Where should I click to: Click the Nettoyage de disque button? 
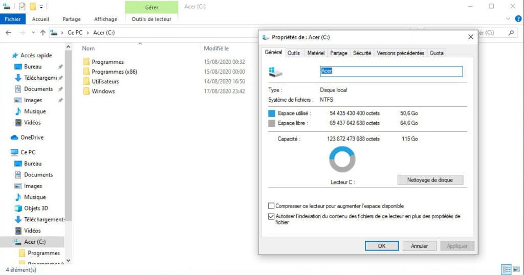pos(430,180)
